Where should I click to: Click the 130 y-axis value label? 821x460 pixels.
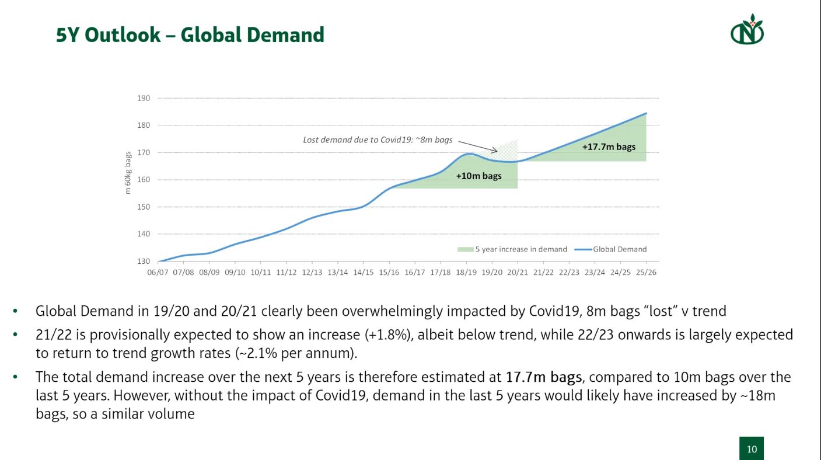[x=144, y=262]
